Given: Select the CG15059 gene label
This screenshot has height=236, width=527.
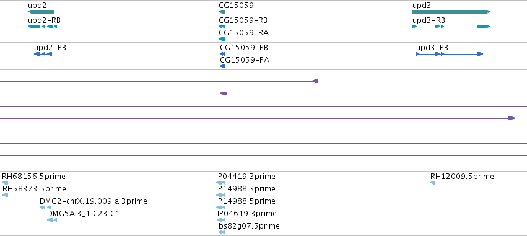Looking at the screenshot, I should 236,6.
